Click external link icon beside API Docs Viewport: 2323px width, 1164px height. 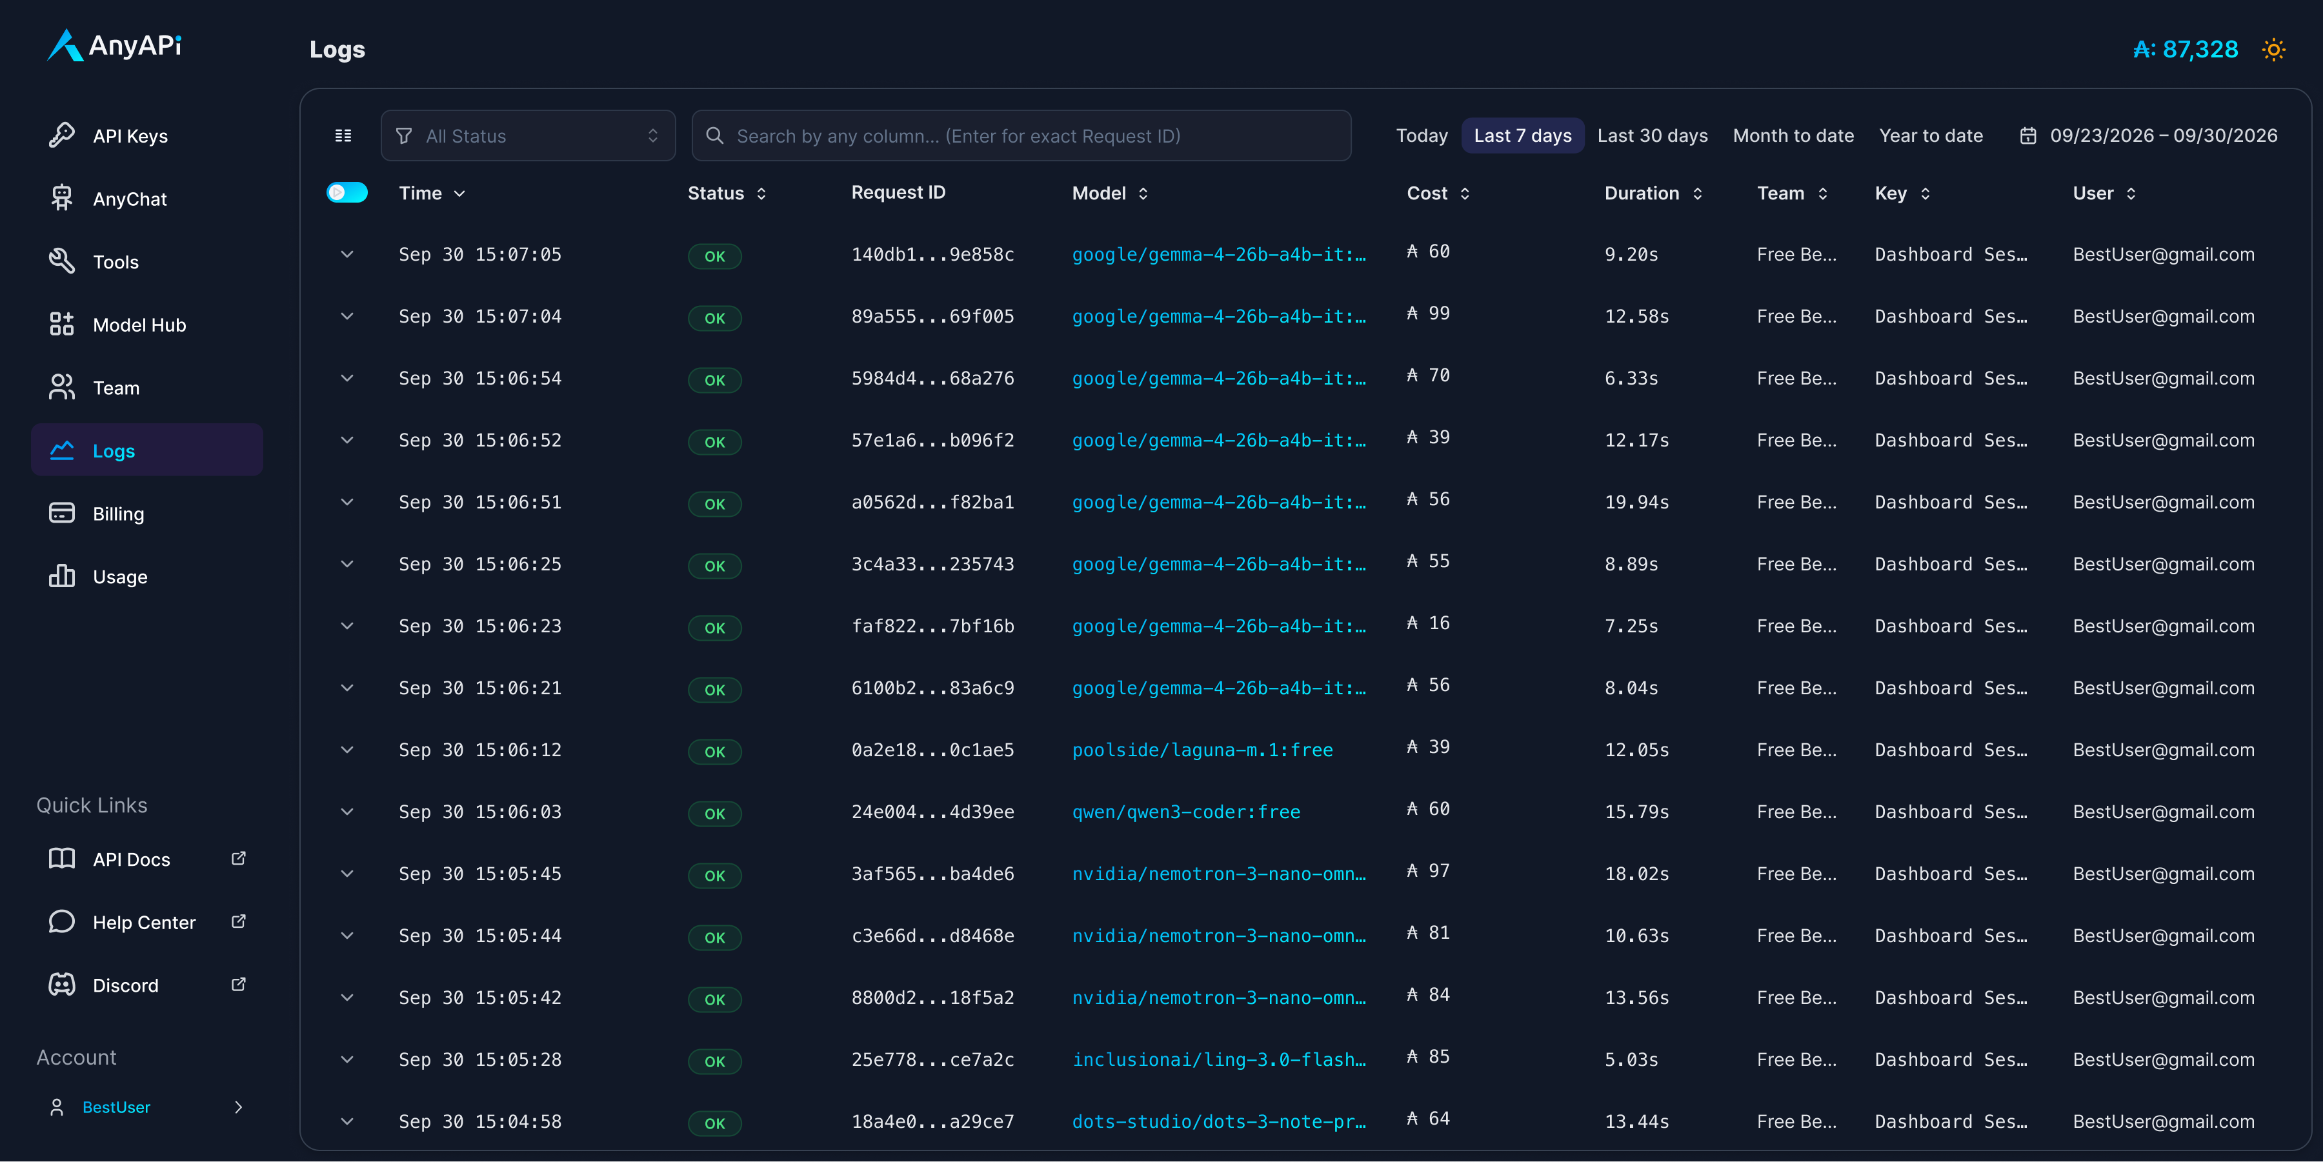pyautogui.click(x=238, y=859)
